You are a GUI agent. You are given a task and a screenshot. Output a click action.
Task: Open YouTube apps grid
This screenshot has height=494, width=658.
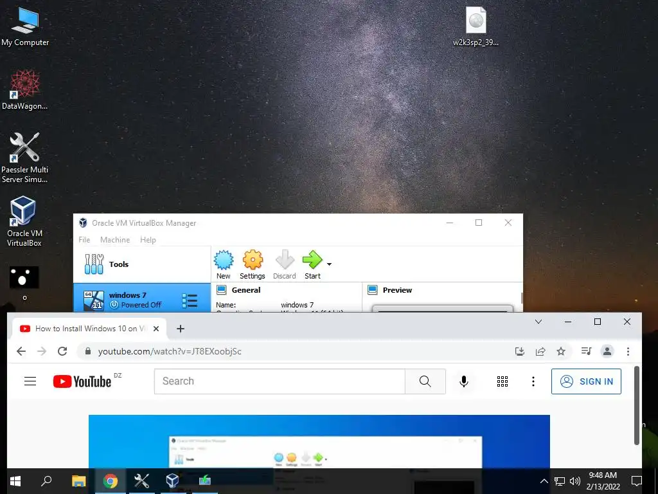(x=502, y=381)
